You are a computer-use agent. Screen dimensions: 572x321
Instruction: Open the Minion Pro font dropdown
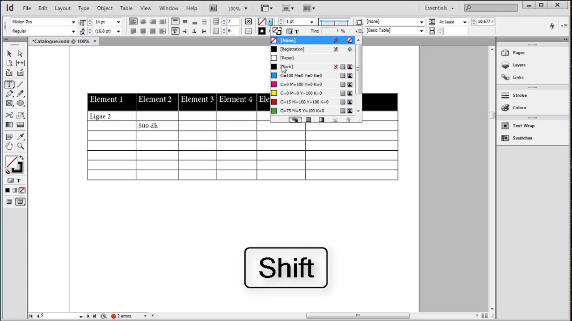point(73,22)
